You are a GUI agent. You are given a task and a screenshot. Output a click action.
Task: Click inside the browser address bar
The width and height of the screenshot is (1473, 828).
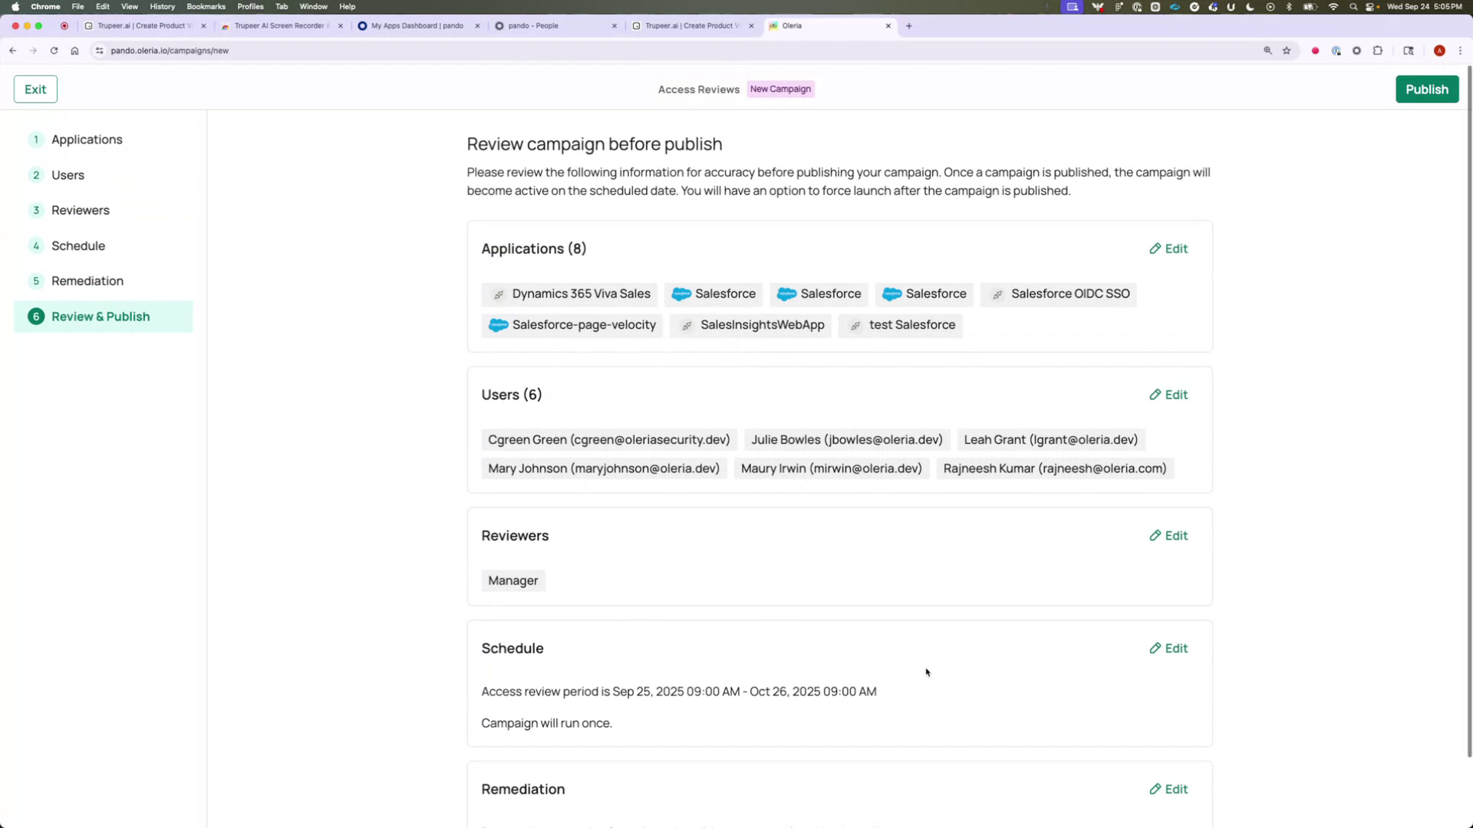(x=307, y=51)
